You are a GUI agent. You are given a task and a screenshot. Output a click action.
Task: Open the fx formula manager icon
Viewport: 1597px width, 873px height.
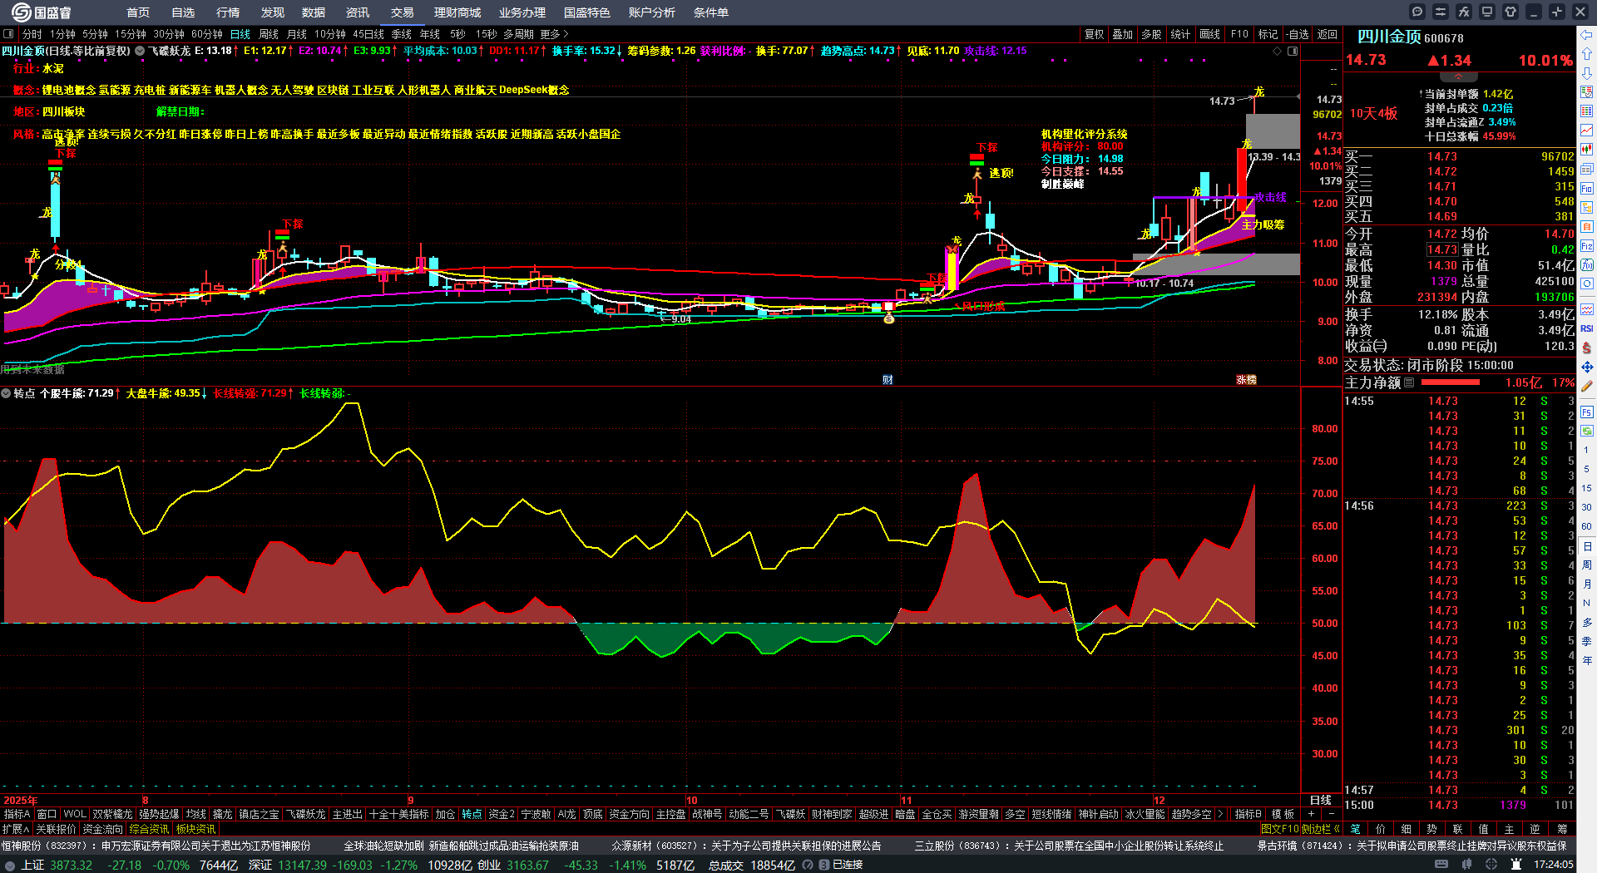(1464, 12)
